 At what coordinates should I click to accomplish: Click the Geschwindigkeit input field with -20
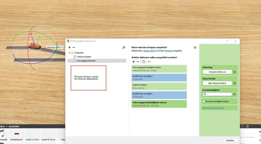(x=217, y=94)
